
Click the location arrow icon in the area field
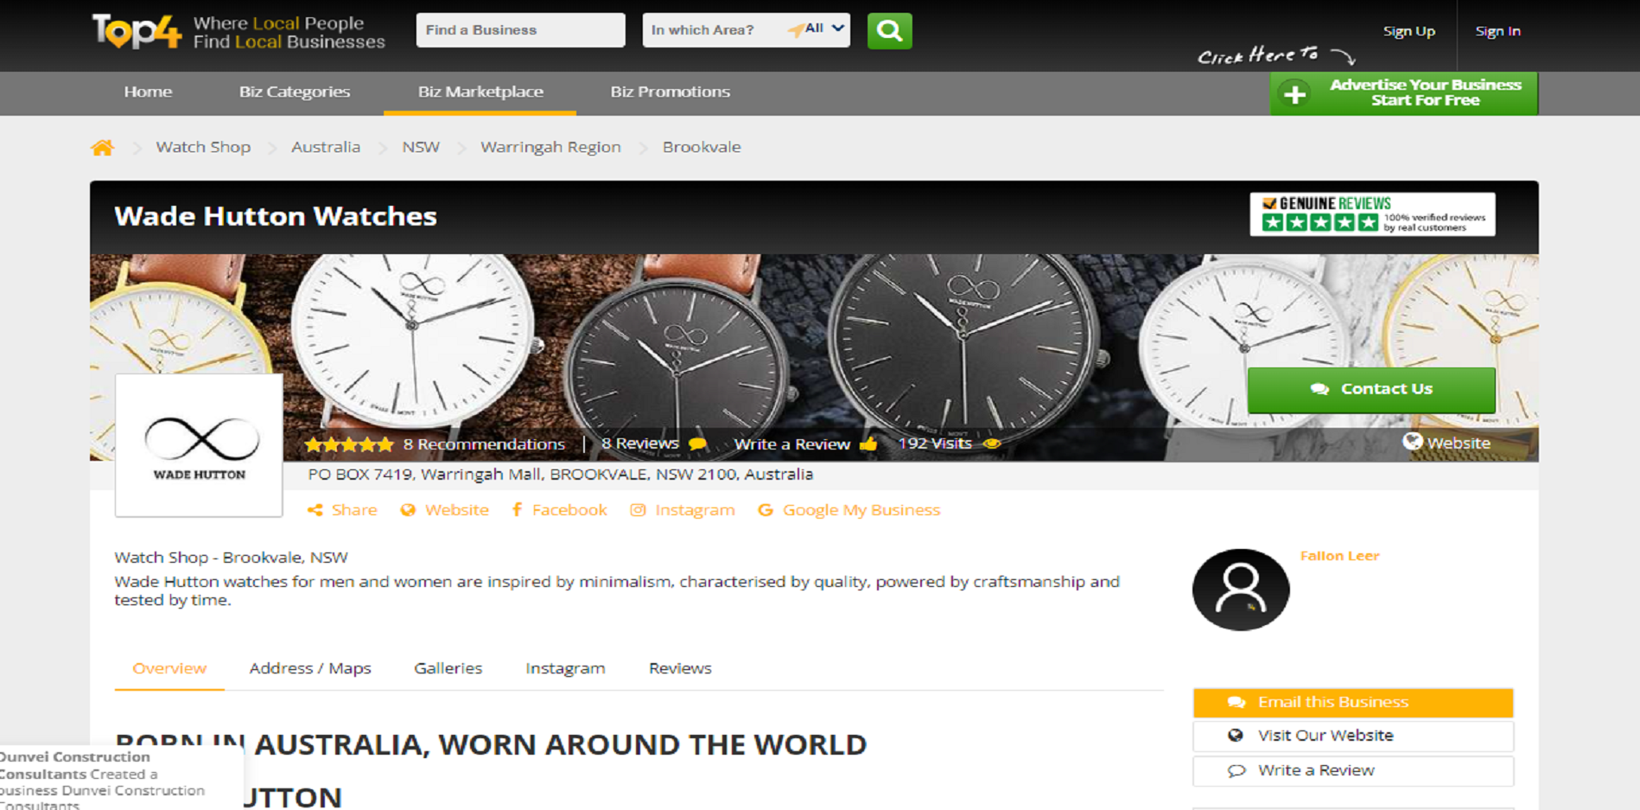click(x=795, y=30)
